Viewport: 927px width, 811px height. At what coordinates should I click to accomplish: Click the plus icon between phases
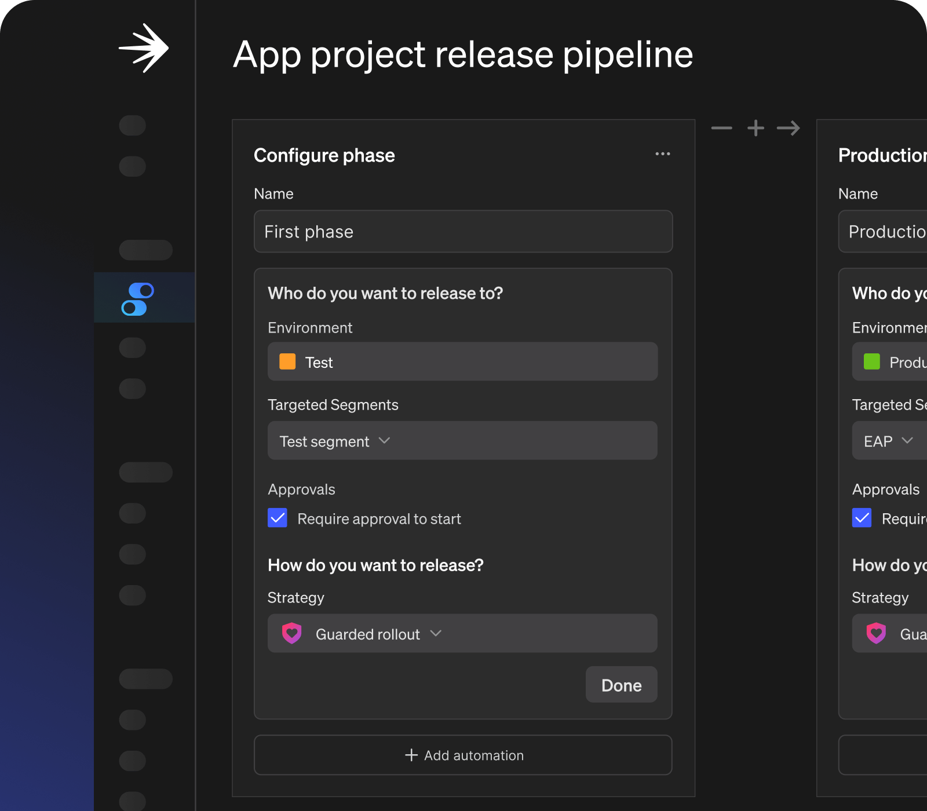coord(756,128)
